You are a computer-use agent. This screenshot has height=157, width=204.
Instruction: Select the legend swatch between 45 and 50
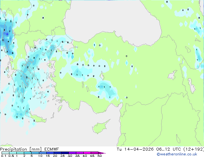tap(95, 153)
